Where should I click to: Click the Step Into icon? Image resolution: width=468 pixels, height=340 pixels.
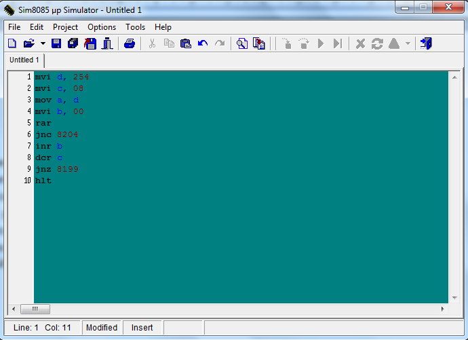tap(287, 43)
